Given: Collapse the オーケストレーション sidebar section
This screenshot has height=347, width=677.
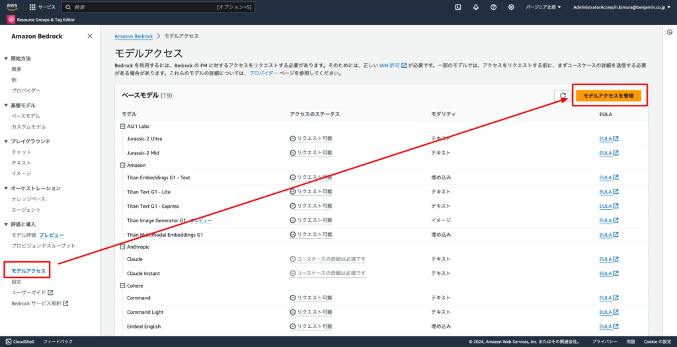Looking at the screenshot, I should (6, 189).
